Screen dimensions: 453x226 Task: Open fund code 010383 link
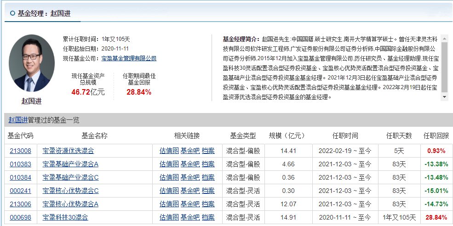(x=20, y=164)
